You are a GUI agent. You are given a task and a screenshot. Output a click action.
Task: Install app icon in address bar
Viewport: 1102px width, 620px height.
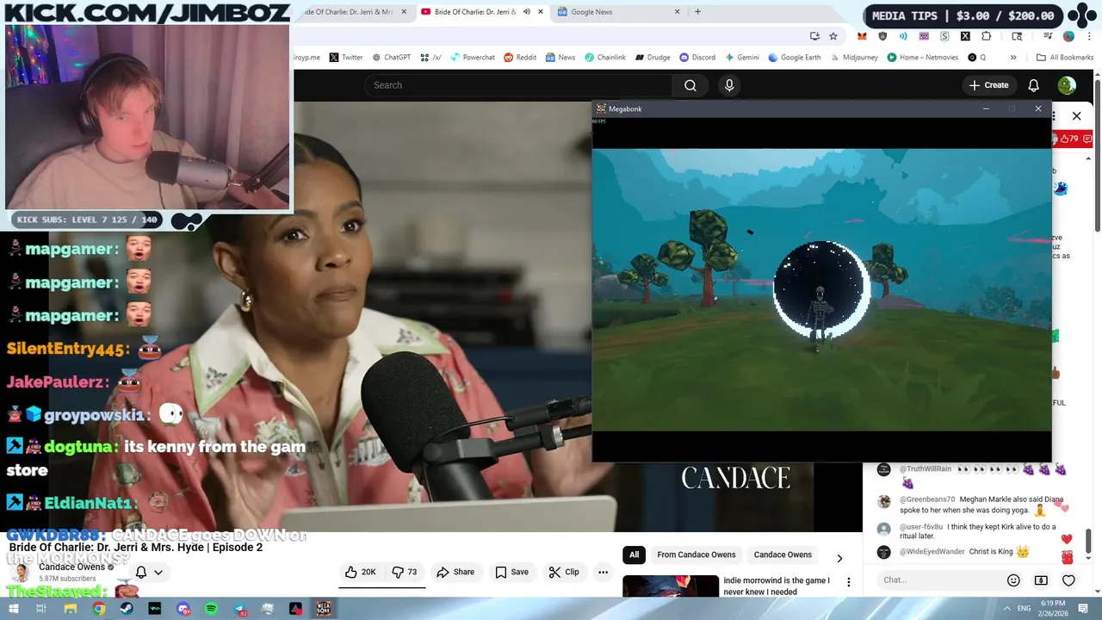814,36
